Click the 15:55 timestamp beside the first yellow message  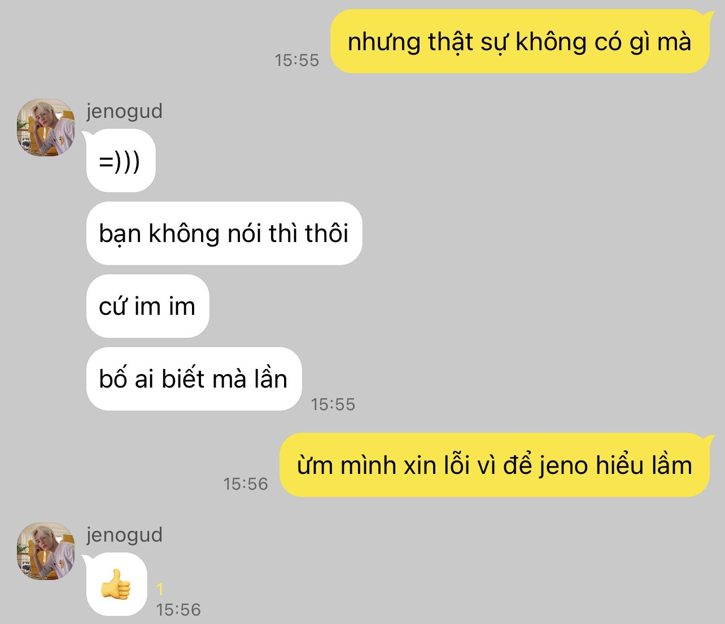(297, 60)
